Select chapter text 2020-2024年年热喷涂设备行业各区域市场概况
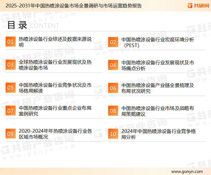The image size is (211, 175). (55, 134)
